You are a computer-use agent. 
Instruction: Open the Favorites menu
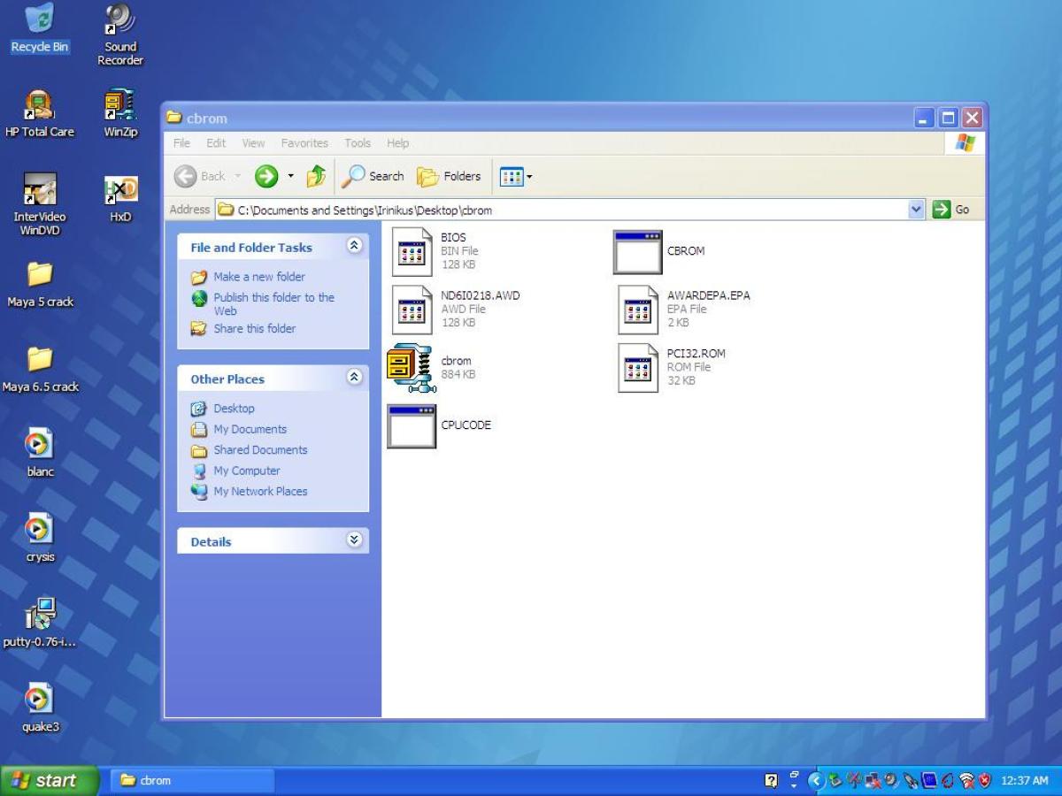304,142
